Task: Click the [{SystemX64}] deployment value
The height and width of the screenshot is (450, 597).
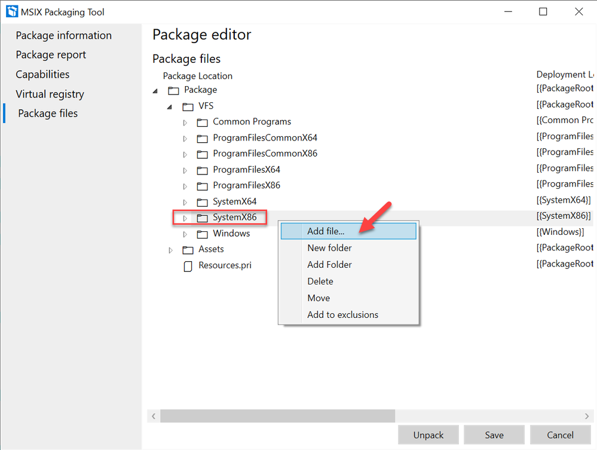Action: pos(564,200)
